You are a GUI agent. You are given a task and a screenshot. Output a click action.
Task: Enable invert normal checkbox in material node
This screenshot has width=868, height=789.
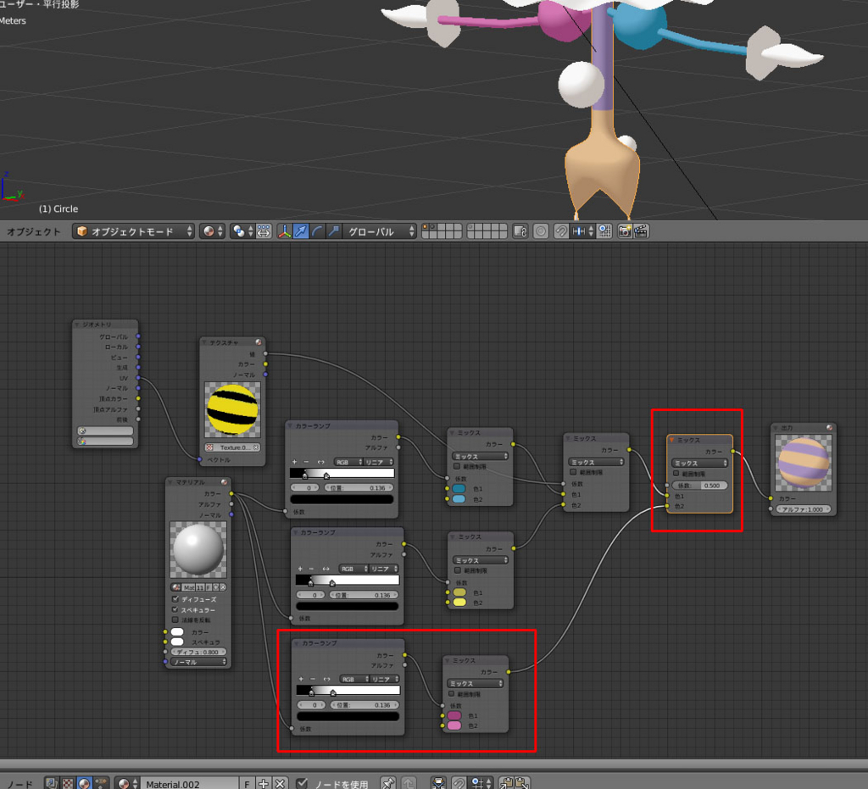pos(175,620)
